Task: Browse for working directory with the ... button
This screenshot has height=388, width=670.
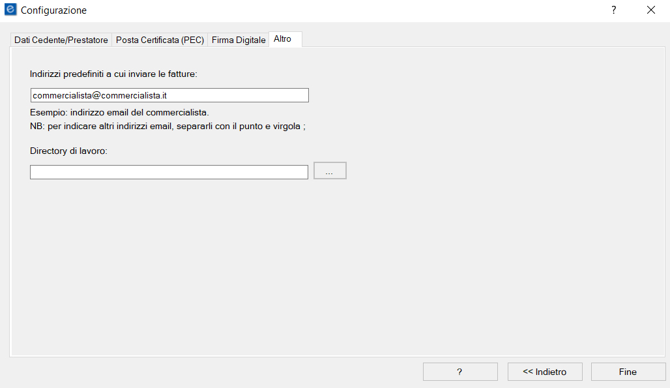Action: pyautogui.click(x=330, y=171)
